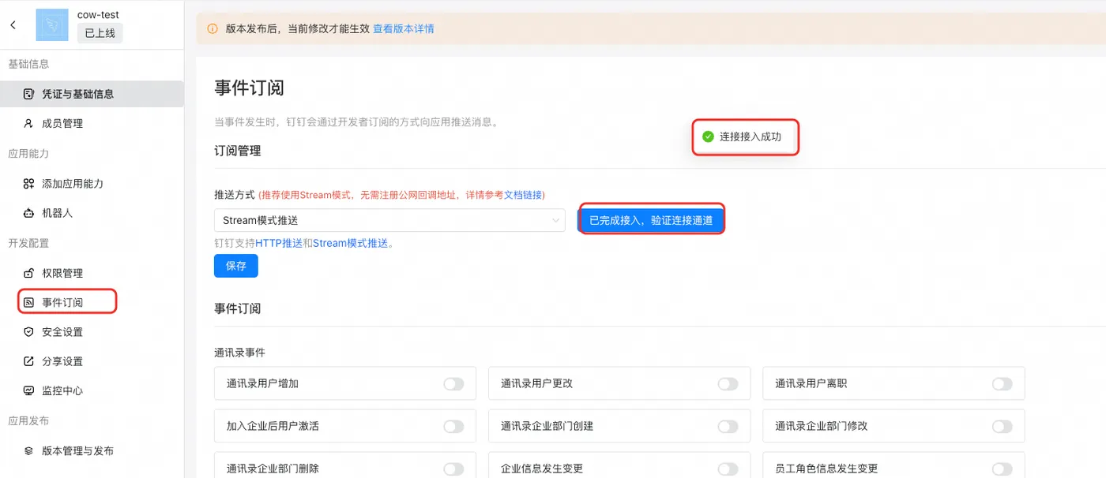Click the 基础信息 group label
1106x478 pixels.
coord(28,64)
